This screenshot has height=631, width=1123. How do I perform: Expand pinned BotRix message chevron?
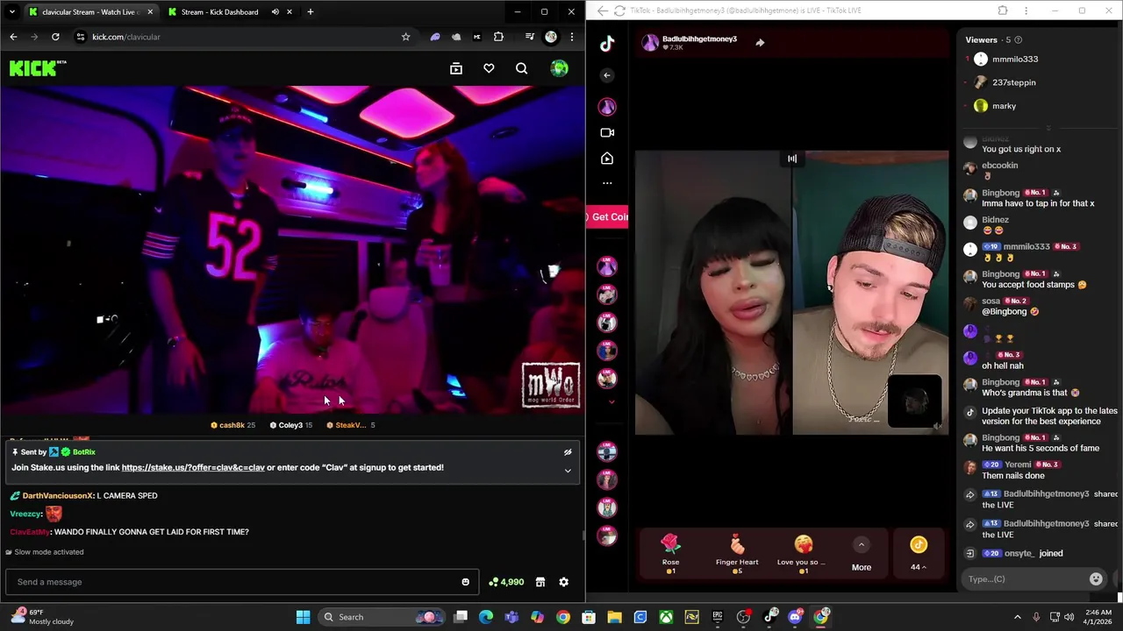coord(568,471)
